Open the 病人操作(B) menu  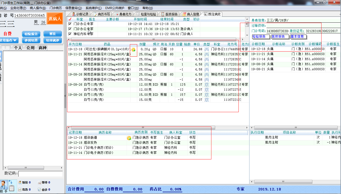[x=38, y=8]
